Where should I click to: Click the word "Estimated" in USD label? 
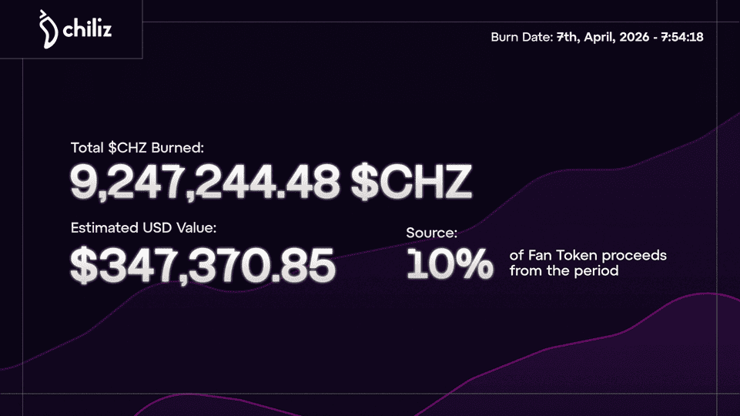point(102,228)
